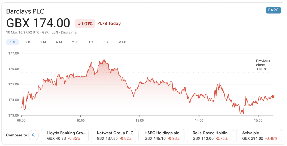Select the YTD chart range

pos(75,42)
